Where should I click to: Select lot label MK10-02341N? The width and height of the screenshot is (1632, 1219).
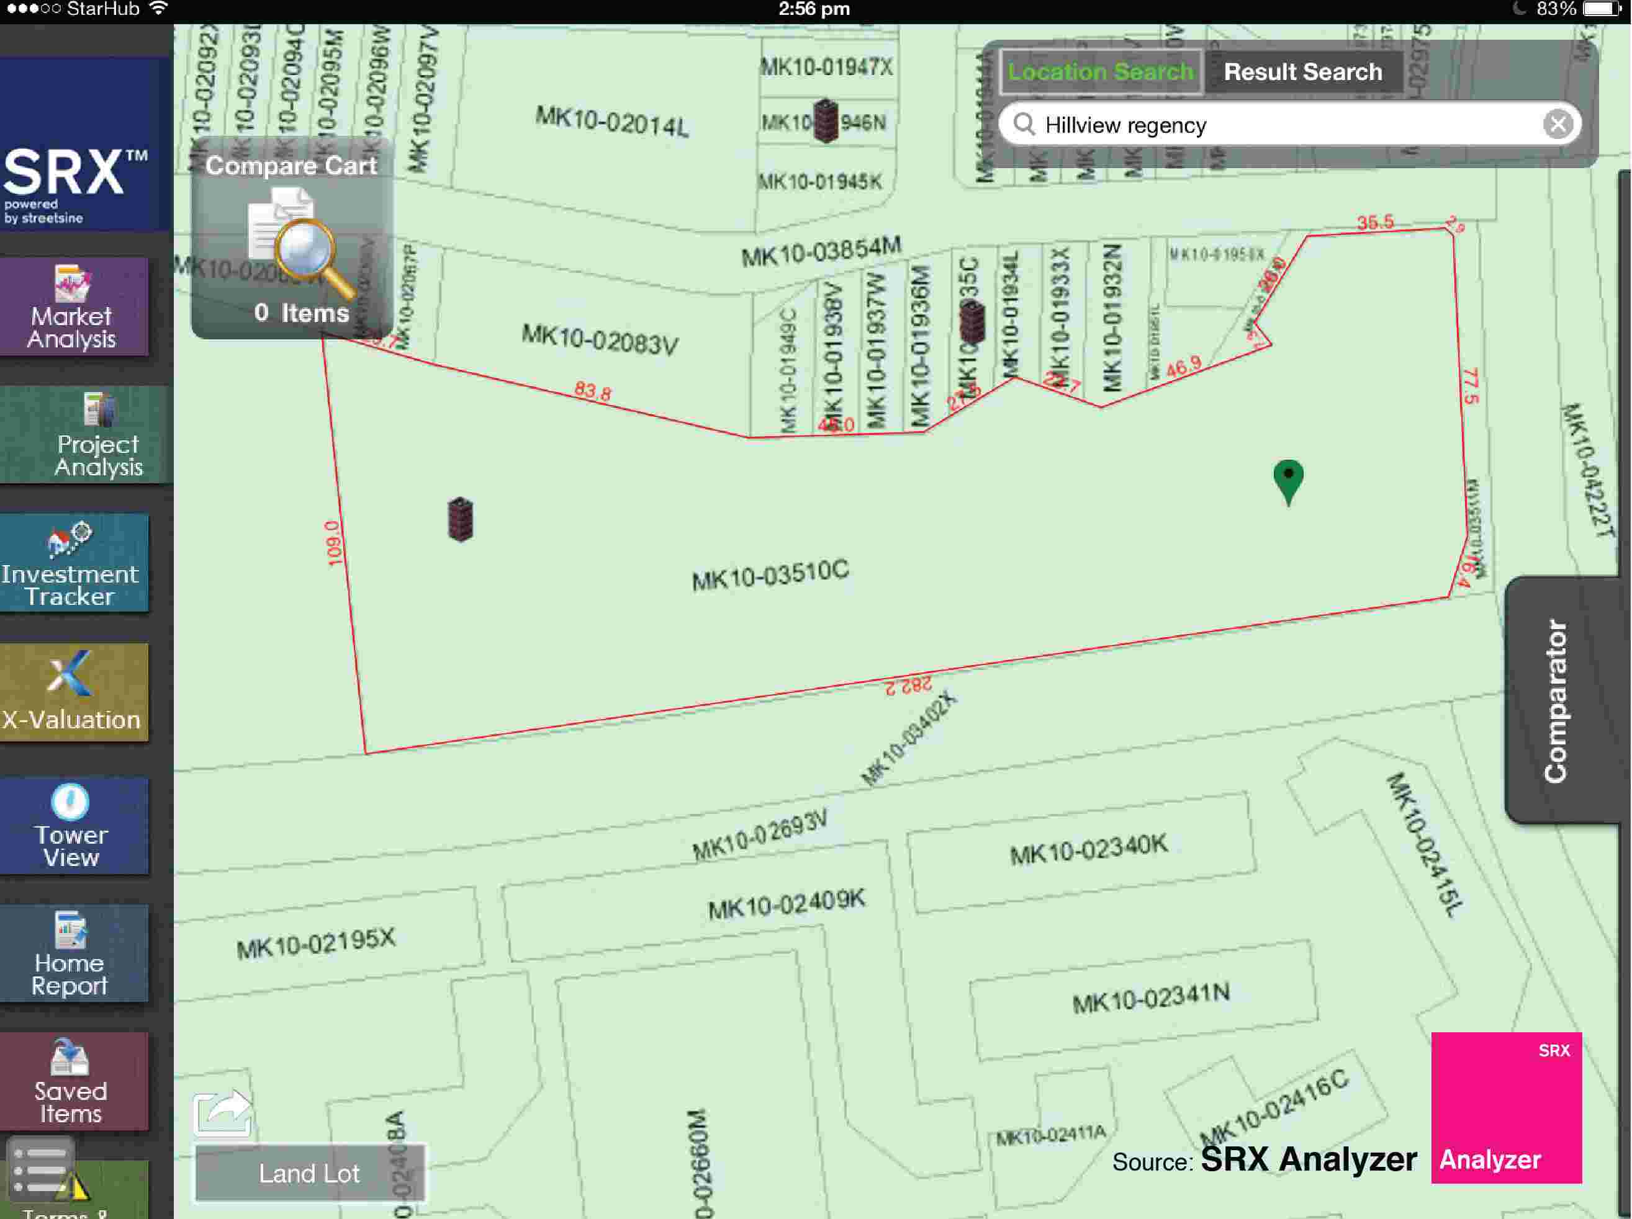point(1151,999)
